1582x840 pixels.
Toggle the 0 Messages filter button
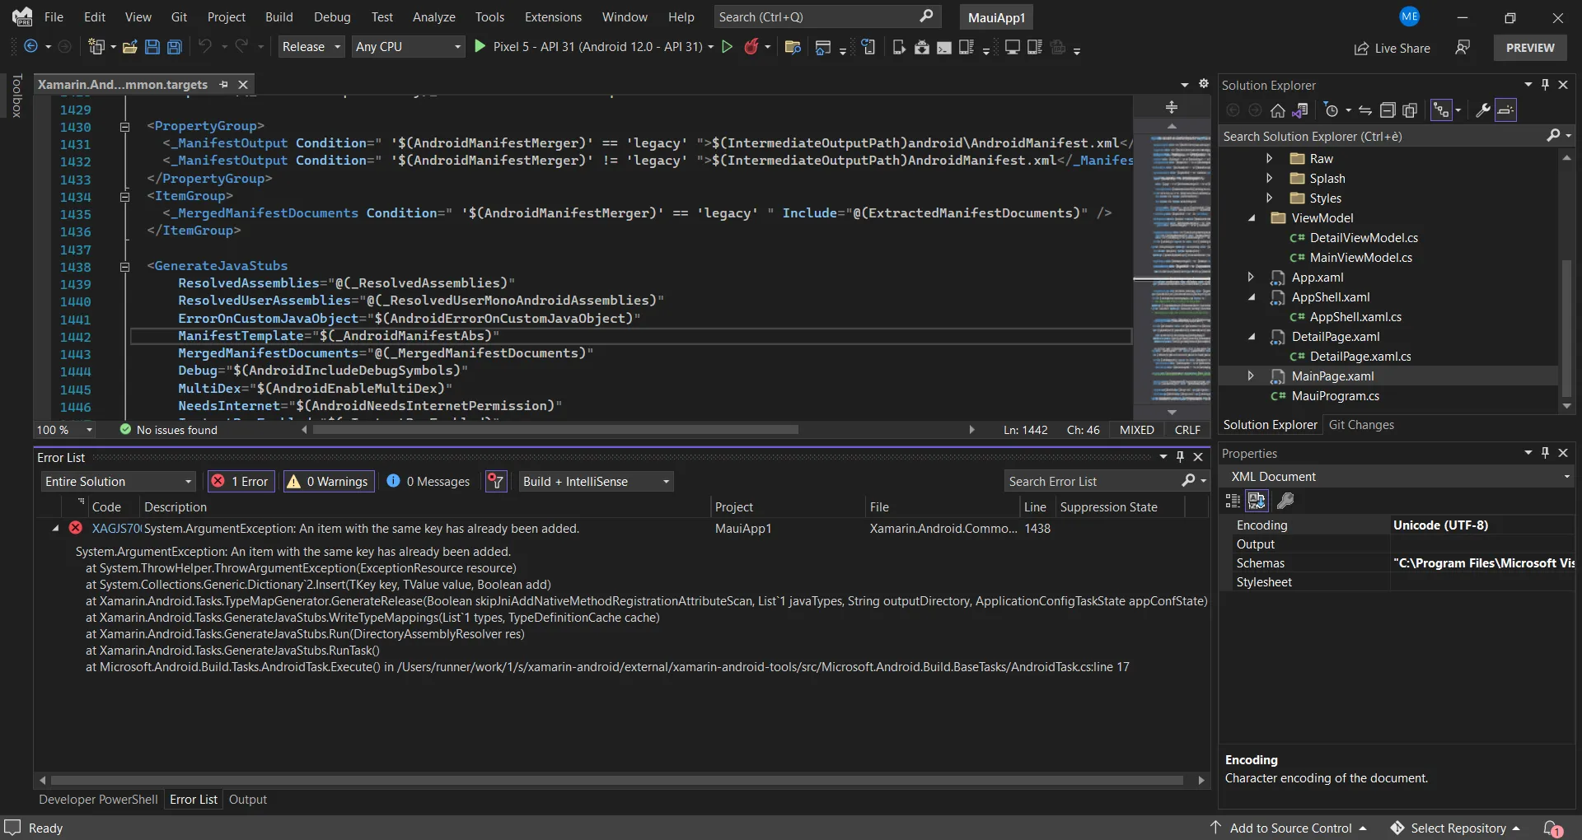point(428,482)
